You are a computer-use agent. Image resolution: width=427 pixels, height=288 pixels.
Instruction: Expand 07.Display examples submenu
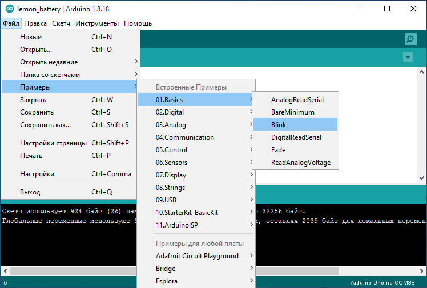click(196, 175)
